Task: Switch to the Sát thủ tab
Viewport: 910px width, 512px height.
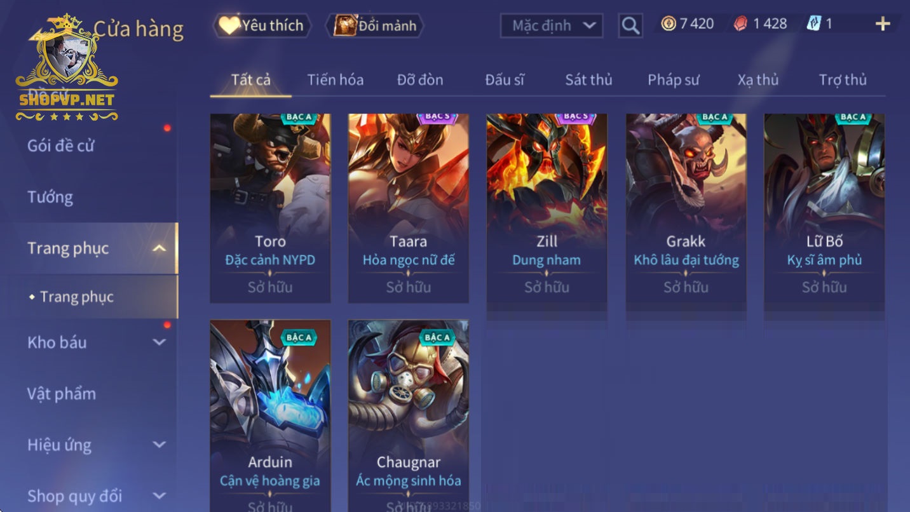Action: click(588, 80)
